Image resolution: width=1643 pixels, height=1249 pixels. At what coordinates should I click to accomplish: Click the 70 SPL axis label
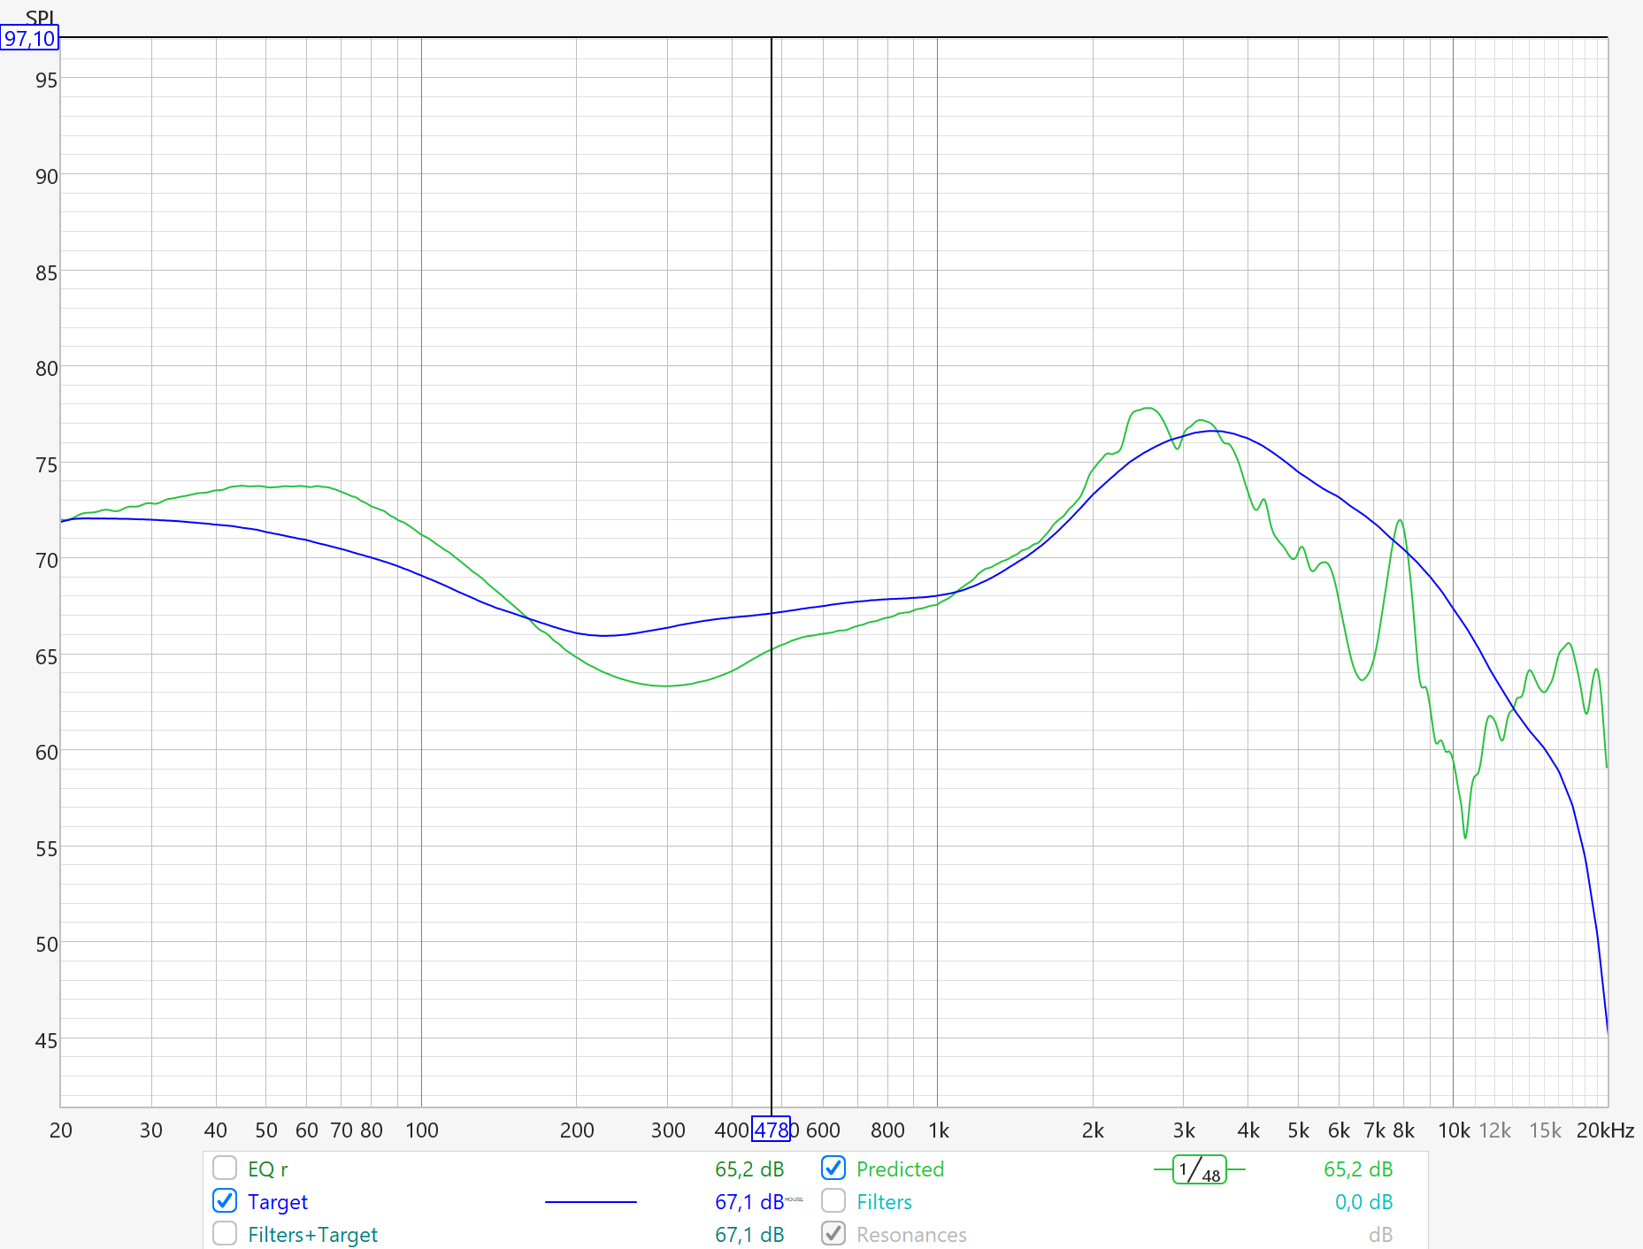click(46, 561)
